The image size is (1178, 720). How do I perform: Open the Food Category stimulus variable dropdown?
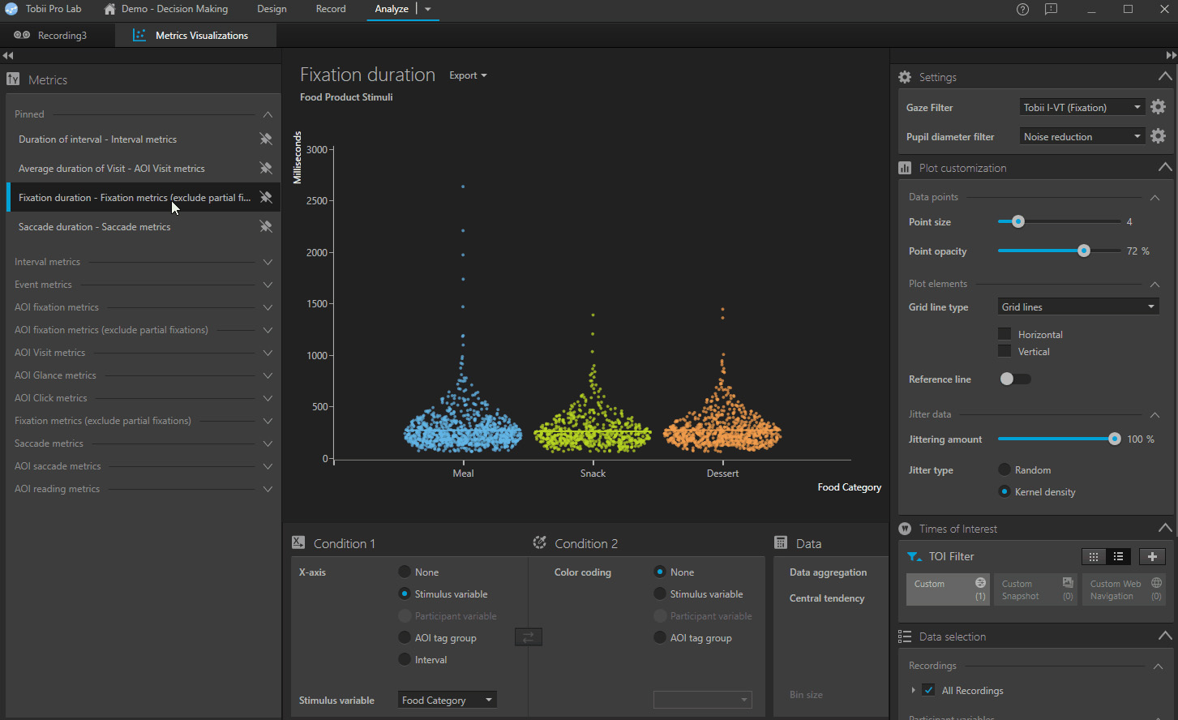[447, 700]
